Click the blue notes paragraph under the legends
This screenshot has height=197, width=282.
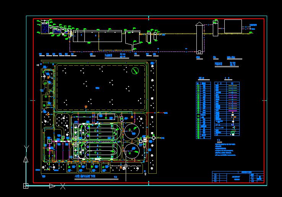pos(225,150)
